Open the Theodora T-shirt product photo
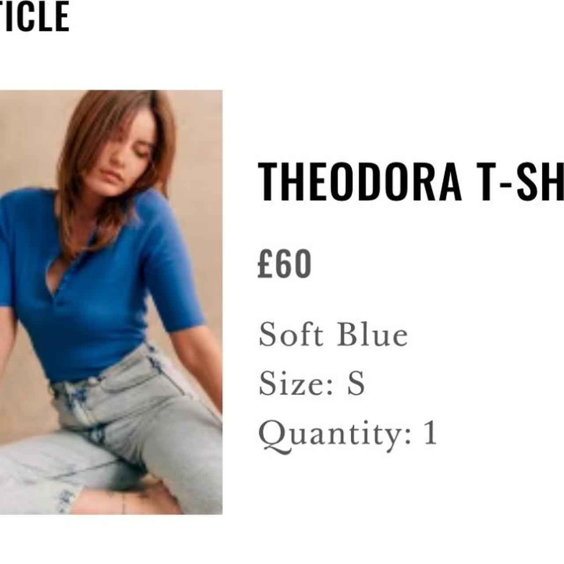 111,302
